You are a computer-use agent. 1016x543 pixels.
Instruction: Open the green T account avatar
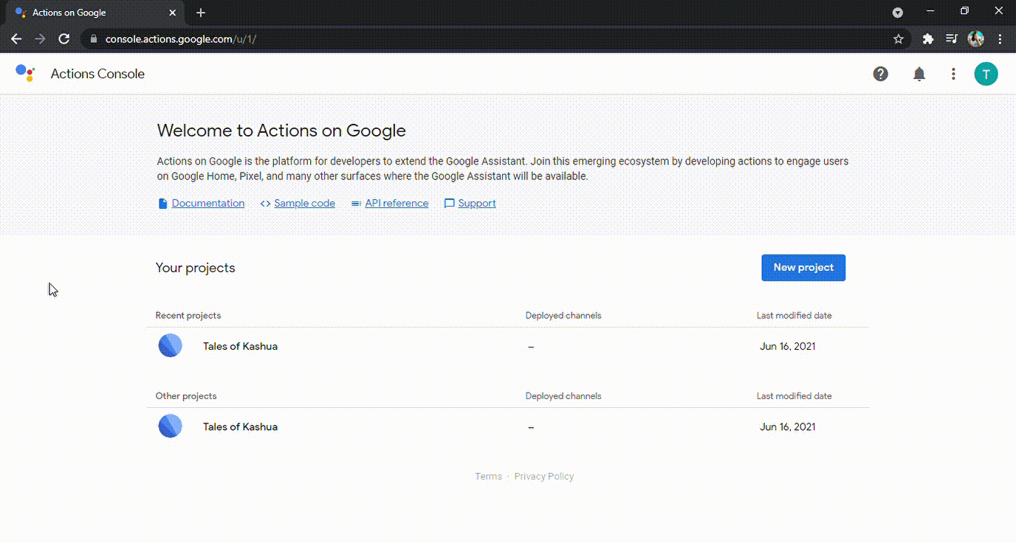point(986,74)
